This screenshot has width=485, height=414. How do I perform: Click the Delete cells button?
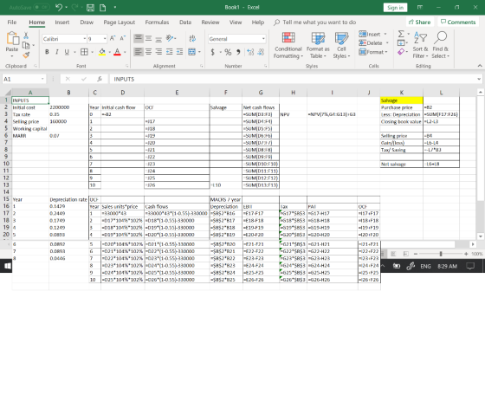[373, 43]
